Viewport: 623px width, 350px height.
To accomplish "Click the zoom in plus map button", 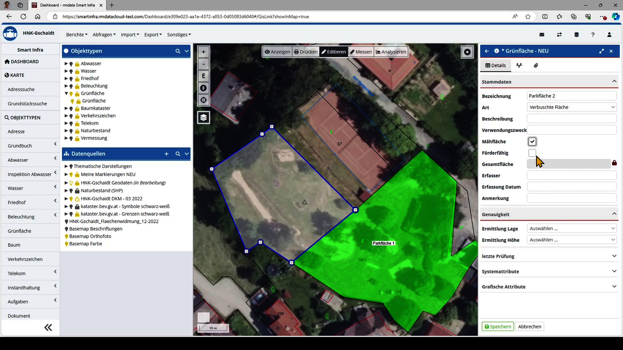I will 203,52.
